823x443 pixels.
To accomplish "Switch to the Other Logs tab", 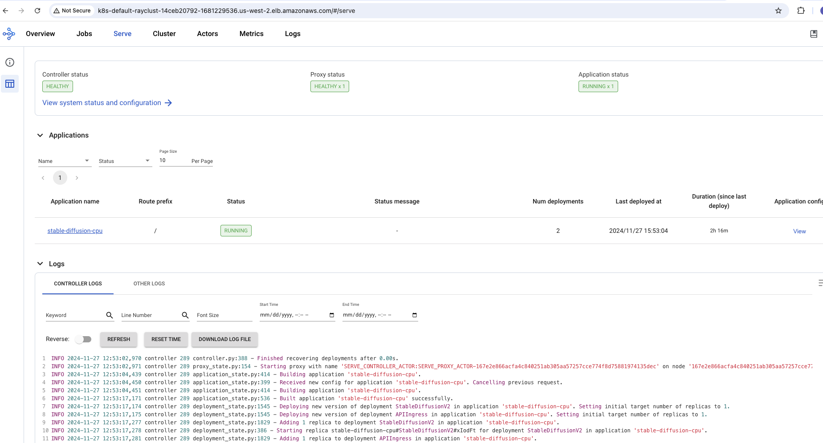I will (149, 284).
